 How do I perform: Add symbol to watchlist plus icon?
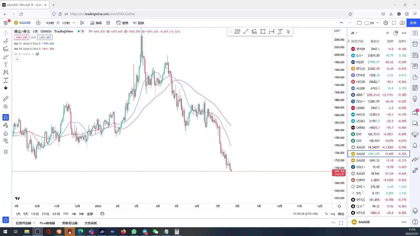(388, 33)
